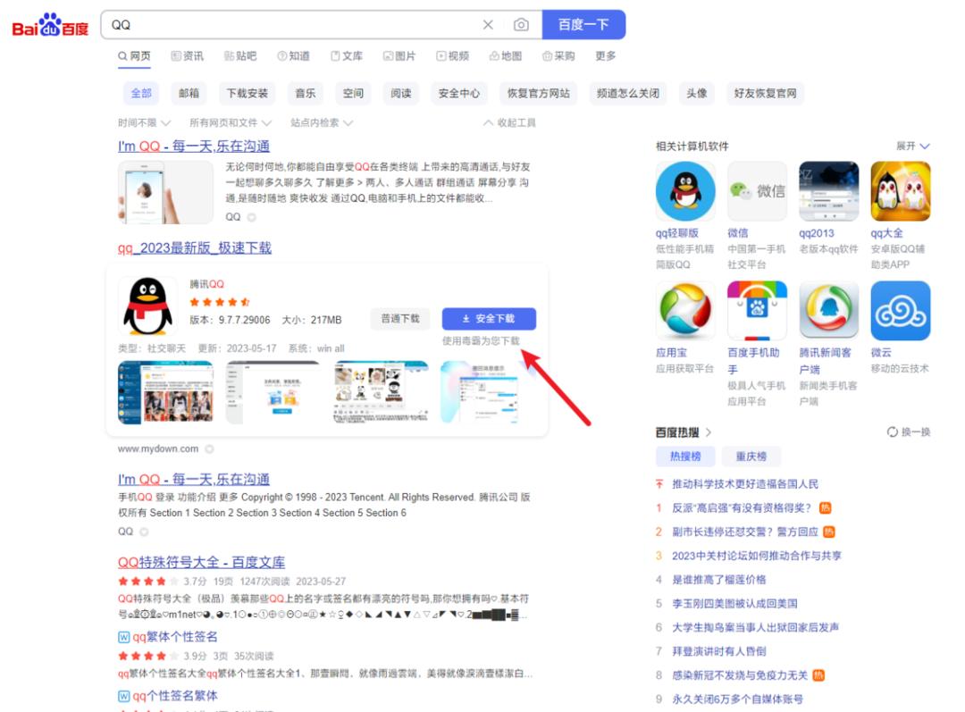Clear the search box with the X icon
965x712 pixels.
click(488, 25)
